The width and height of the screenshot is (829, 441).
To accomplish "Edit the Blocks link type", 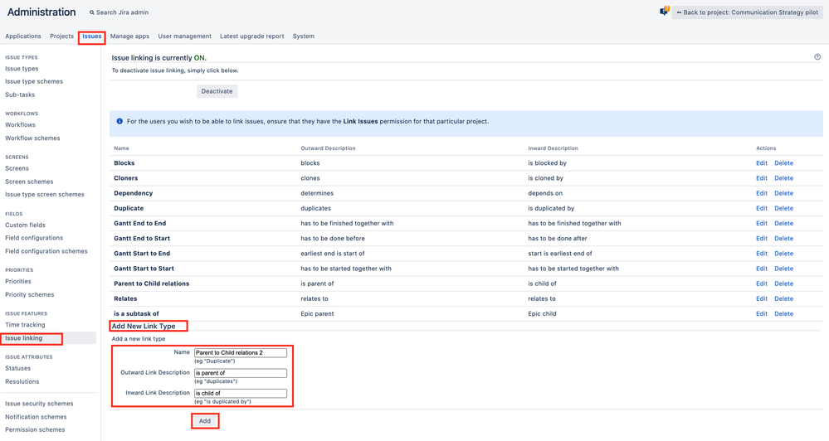I will 761,163.
